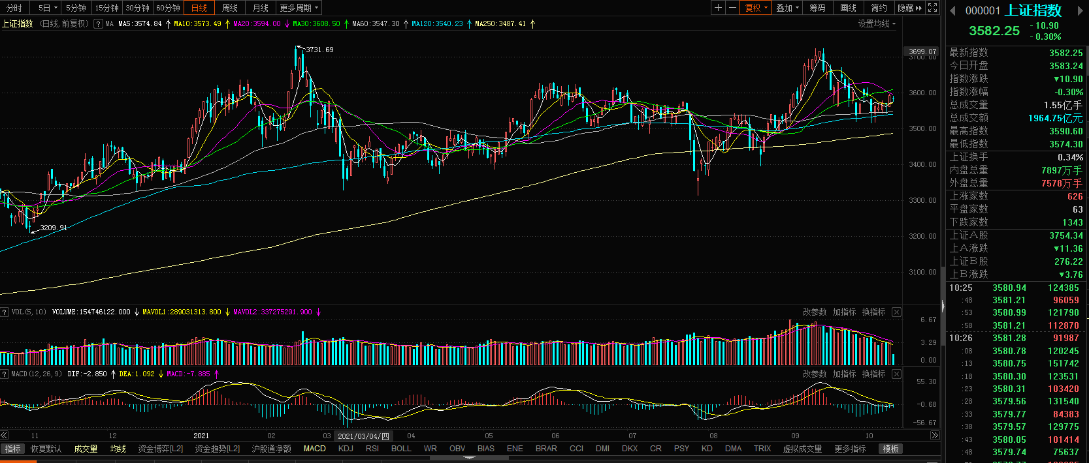Viewport: 1089px width, 463px height.
Task: Click 换指标 in the MACD panel
Action: pyautogui.click(x=873, y=374)
